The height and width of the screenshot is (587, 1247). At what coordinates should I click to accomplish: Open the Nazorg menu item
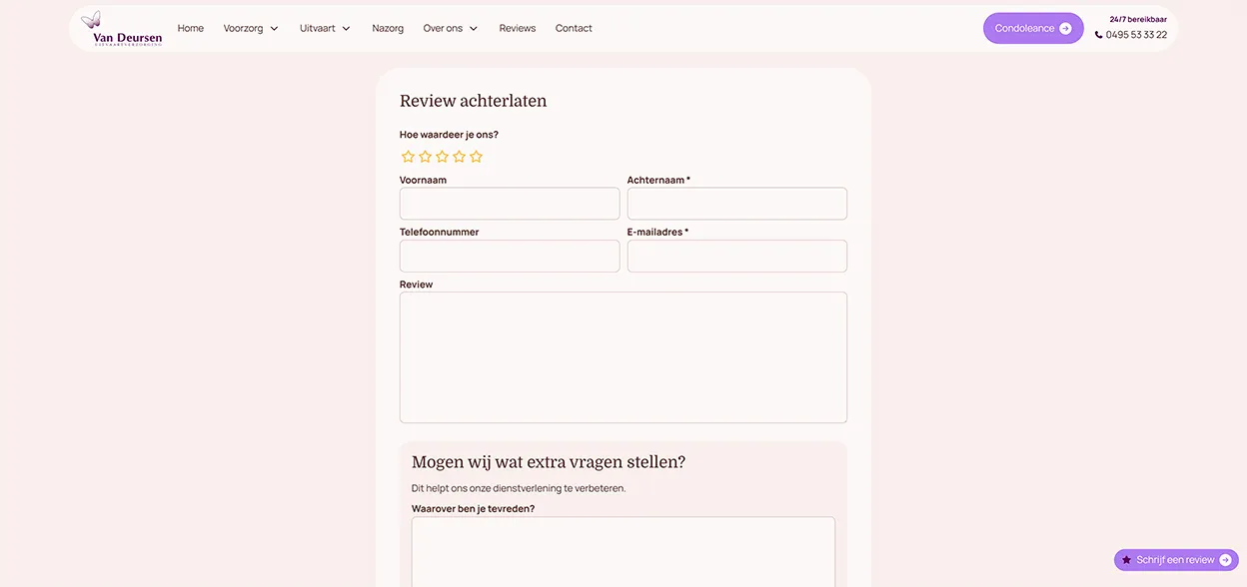point(388,29)
